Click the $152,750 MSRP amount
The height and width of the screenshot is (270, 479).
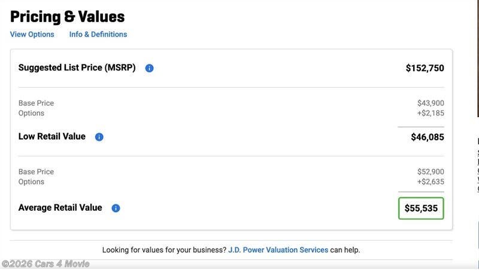point(425,68)
